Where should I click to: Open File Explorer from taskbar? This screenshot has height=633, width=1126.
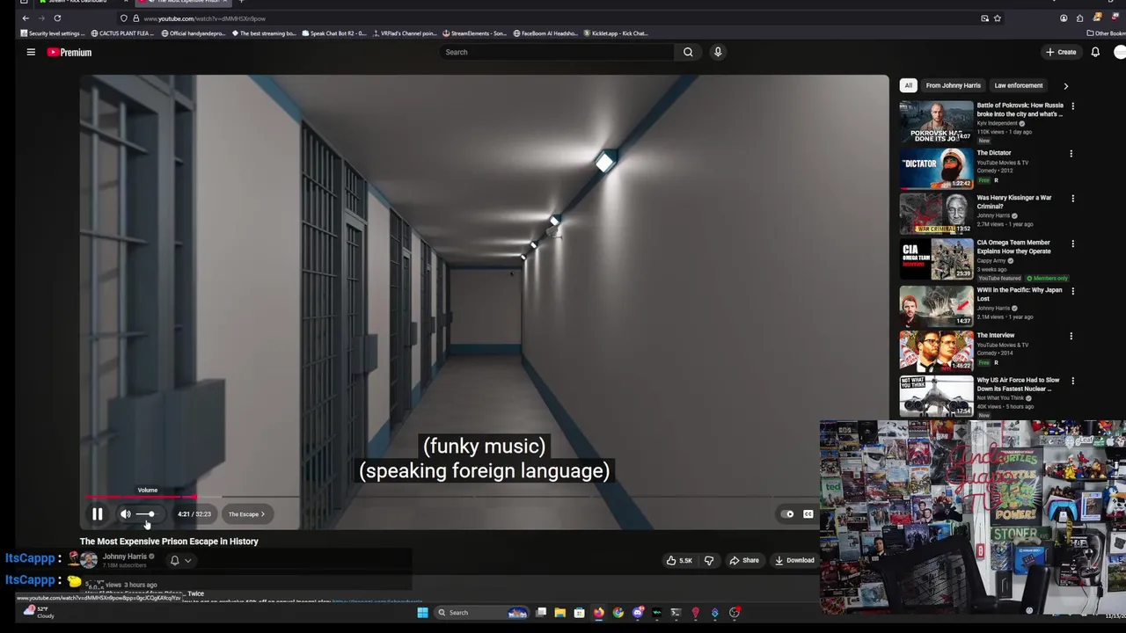point(559,613)
